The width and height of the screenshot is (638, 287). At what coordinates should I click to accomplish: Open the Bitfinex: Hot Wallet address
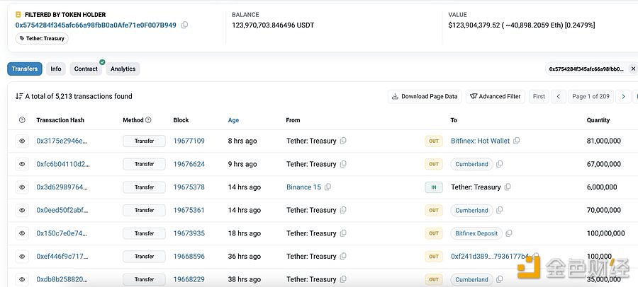coord(480,141)
